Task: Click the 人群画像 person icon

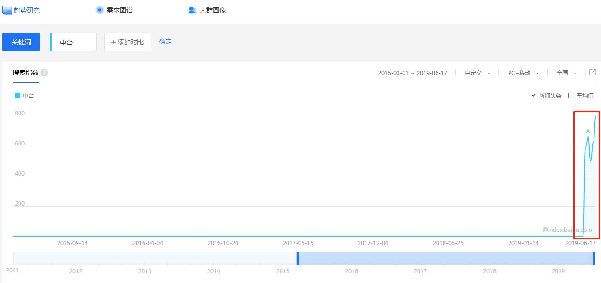Action: [x=191, y=10]
